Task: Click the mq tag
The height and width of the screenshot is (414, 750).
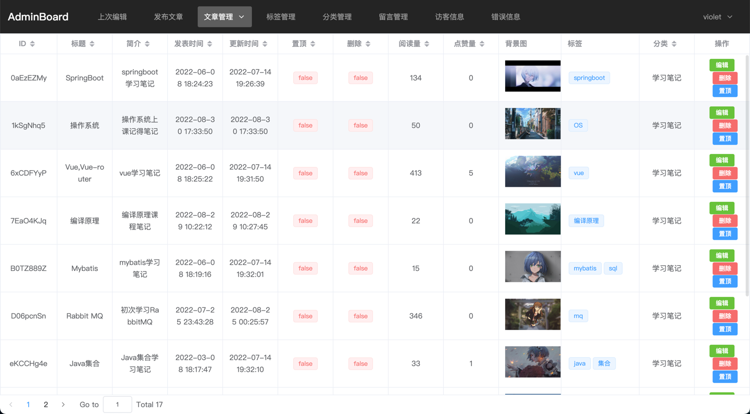Action: point(578,316)
